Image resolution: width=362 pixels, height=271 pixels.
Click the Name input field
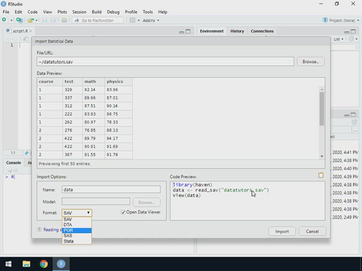coord(111,190)
